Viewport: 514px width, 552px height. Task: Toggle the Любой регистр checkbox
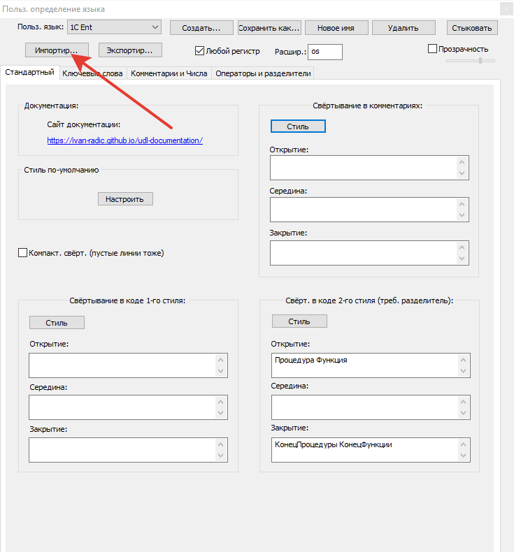pos(199,51)
